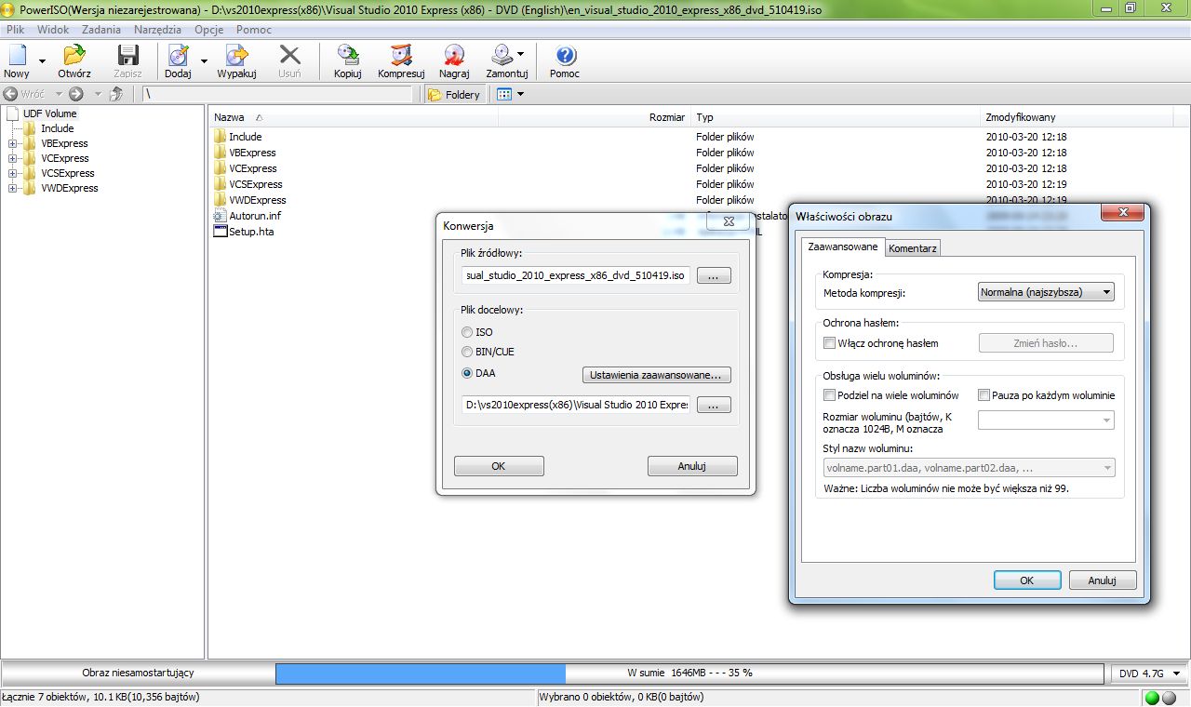This screenshot has width=1191, height=707.
Task: Open the Narzędzia menu
Action: tap(157, 30)
